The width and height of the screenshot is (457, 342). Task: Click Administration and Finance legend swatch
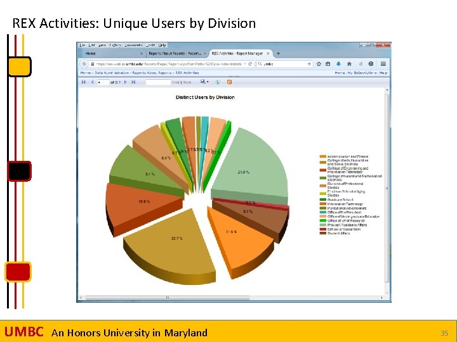[322, 156]
